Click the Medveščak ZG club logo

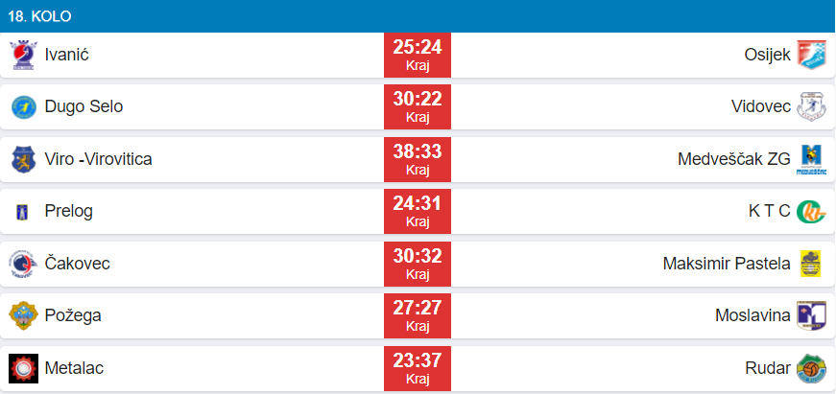tap(811, 159)
